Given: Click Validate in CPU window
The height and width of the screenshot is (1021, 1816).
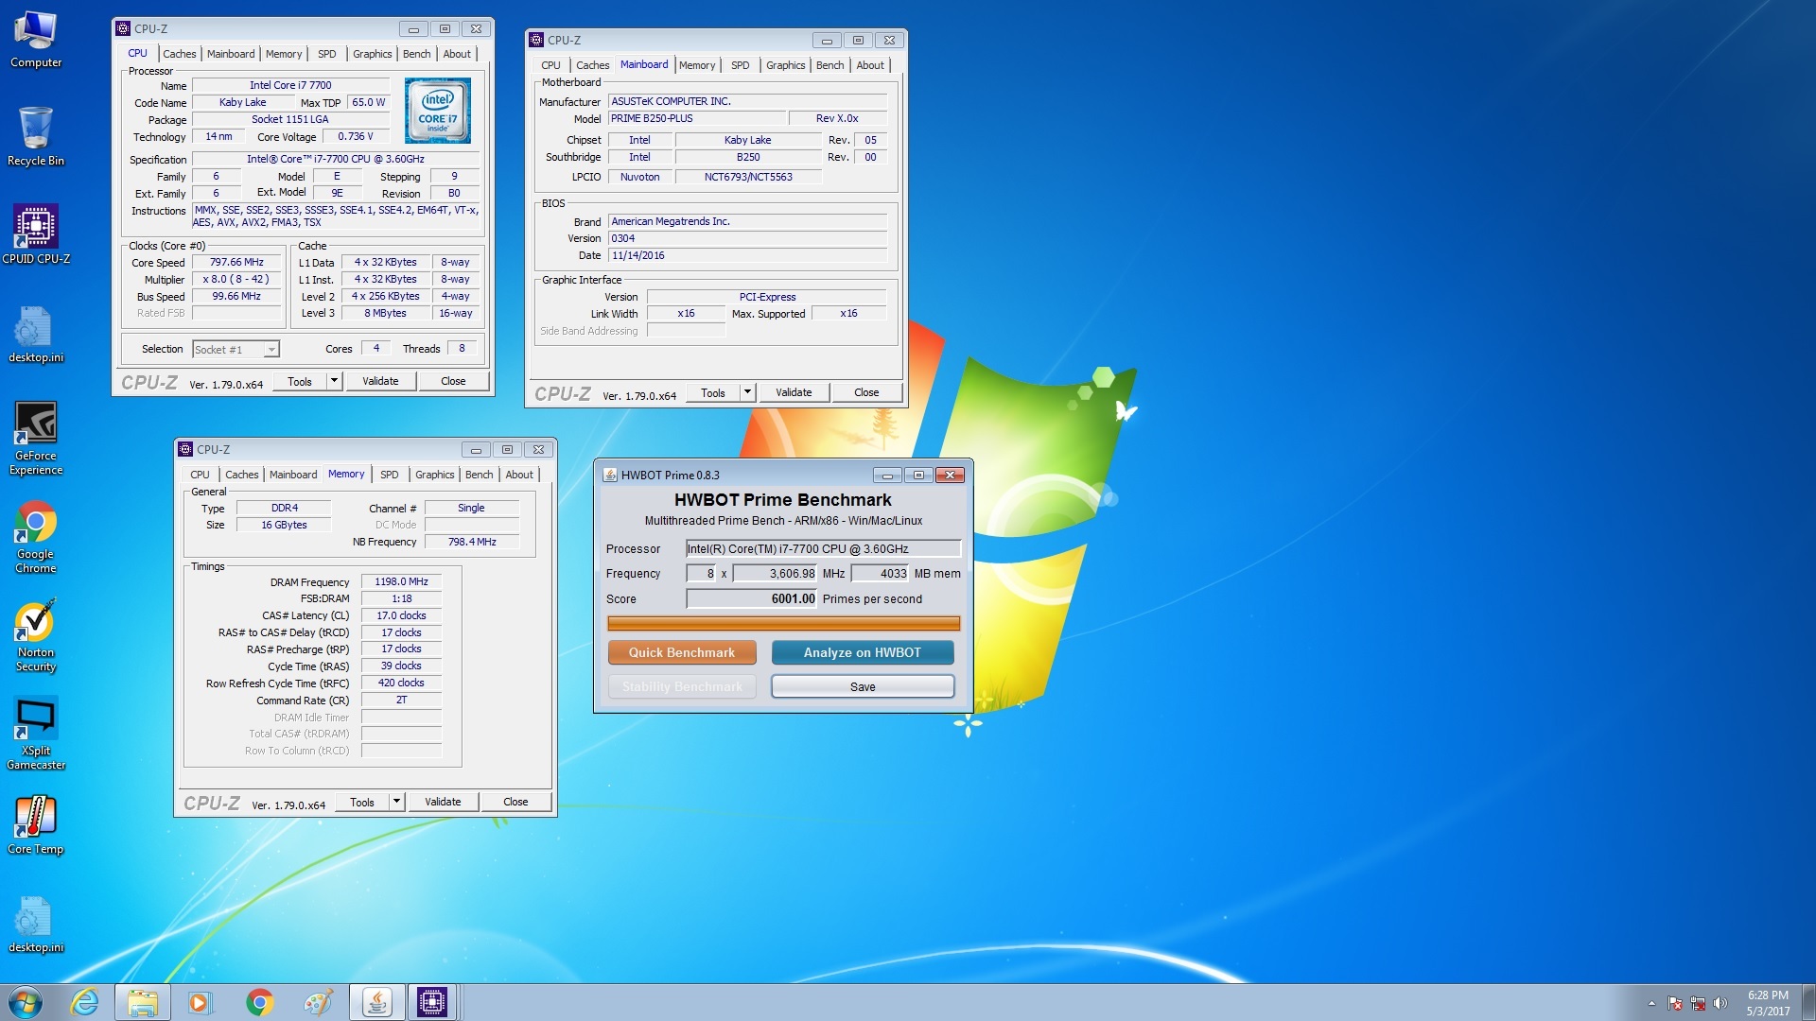Looking at the screenshot, I should point(380,381).
